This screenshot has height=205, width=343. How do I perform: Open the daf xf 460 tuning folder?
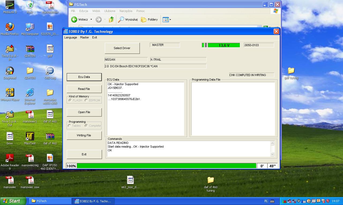(211, 184)
